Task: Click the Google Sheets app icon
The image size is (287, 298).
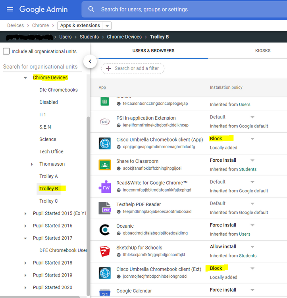Action: pyautogui.click(x=104, y=101)
